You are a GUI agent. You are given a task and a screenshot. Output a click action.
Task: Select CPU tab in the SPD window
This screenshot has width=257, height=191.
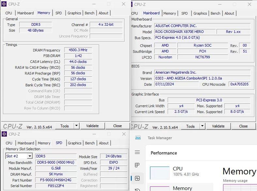point(9,143)
